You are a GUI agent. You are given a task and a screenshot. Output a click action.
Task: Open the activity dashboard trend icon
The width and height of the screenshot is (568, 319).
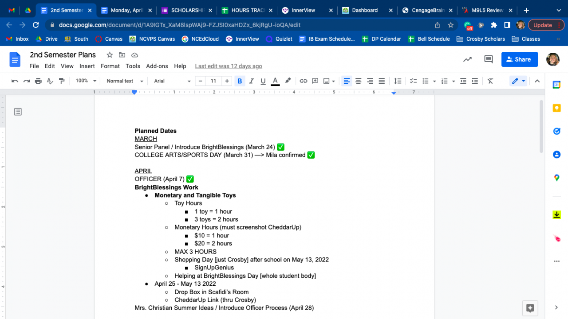click(x=467, y=59)
